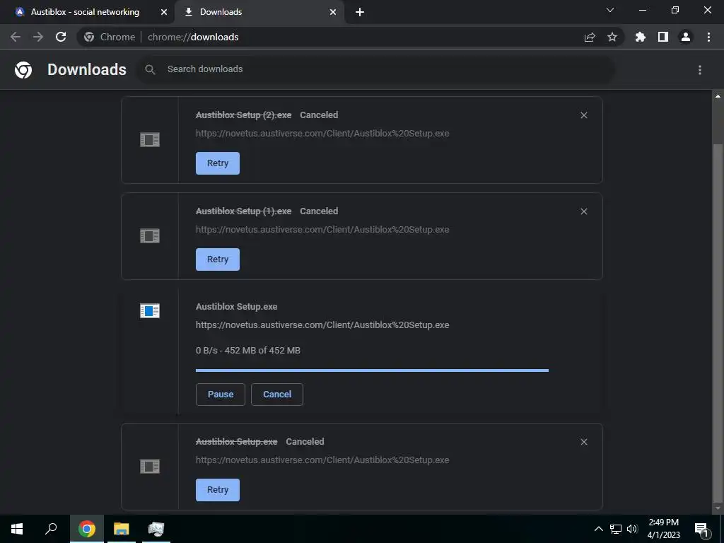Image resolution: width=724 pixels, height=543 pixels.
Task: Retry the Austiblox Setup (1).exe download
Action: click(x=218, y=259)
